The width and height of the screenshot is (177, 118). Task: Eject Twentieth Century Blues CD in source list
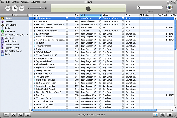coord(27,35)
